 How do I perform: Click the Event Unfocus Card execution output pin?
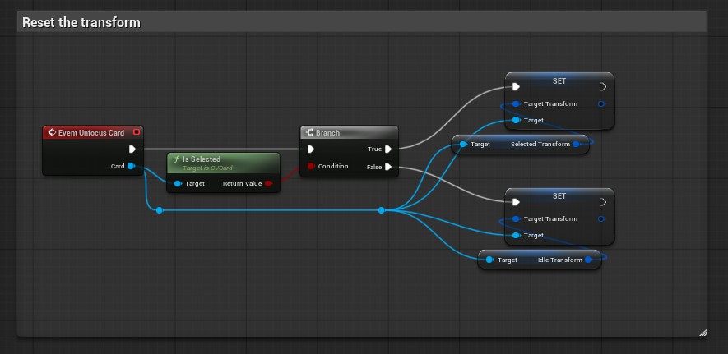(x=132, y=149)
